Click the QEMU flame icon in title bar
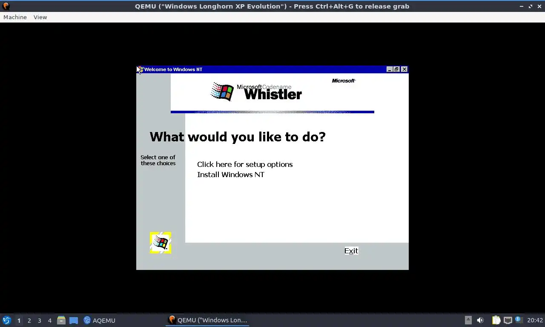The height and width of the screenshot is (327, 545). 6,6
